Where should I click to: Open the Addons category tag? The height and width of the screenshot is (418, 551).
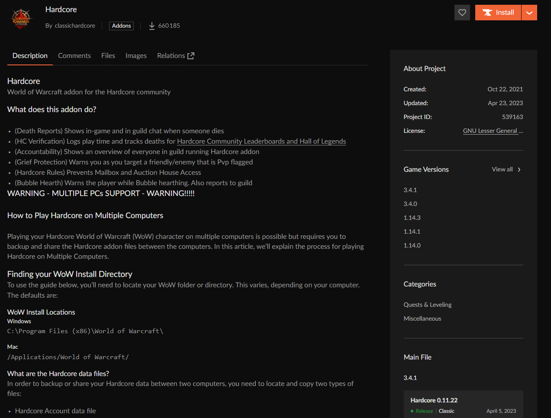click(121, 26)
